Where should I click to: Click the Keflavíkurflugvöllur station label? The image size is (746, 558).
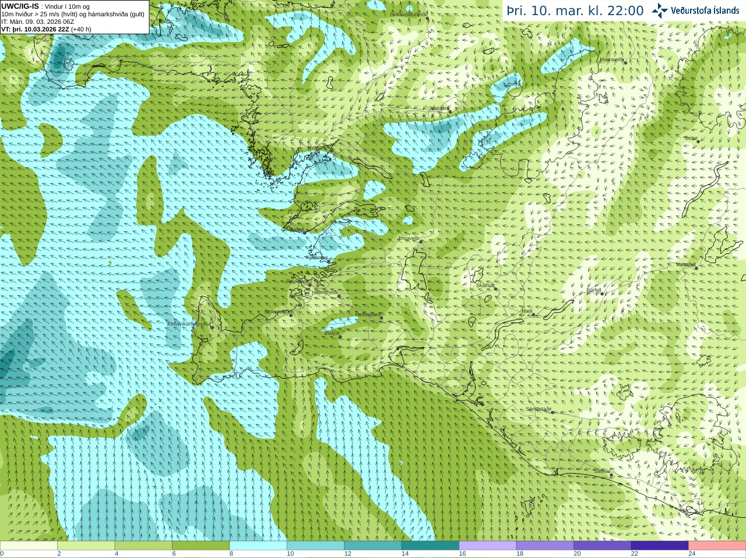point(189,323)
